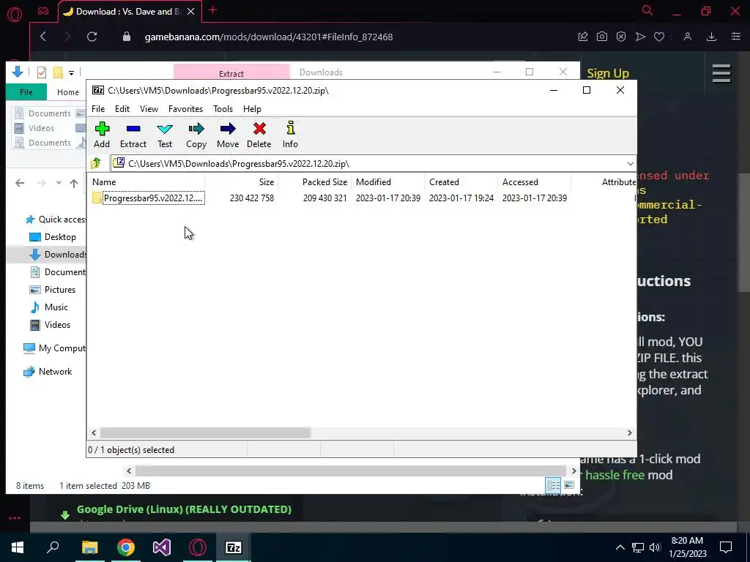Screen dimensions: 750x562
Task: Click Explorer properties checkmark quick-access icon
Action: tap(42, 72)
